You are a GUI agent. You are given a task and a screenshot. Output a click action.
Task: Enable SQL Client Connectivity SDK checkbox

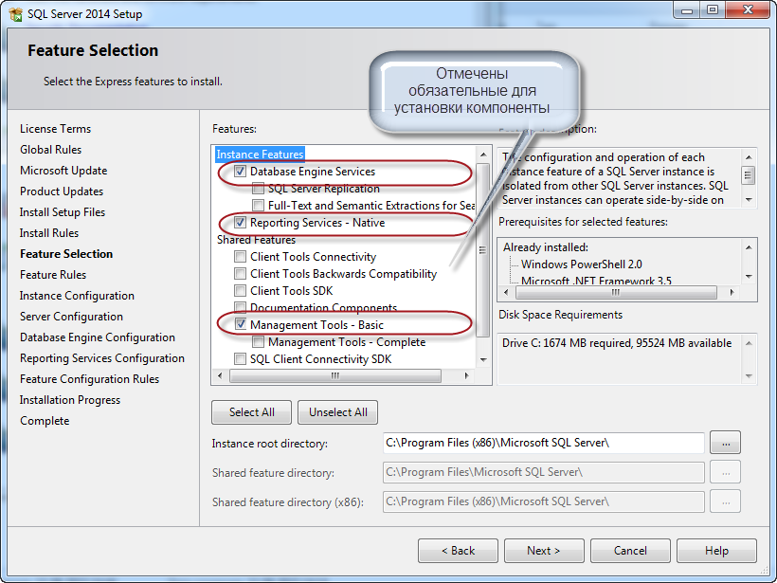click(x=241, y=359)
